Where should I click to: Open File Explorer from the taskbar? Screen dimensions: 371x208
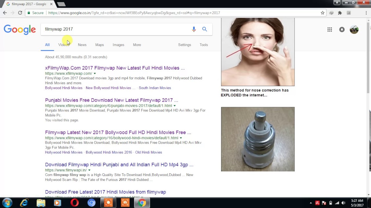pyautogui.click(x=41, y=203)
